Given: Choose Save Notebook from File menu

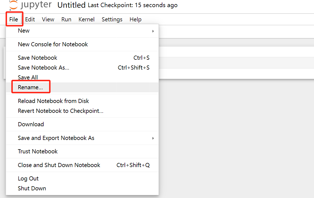Looking at the screenshot, I should coord(38,58).
